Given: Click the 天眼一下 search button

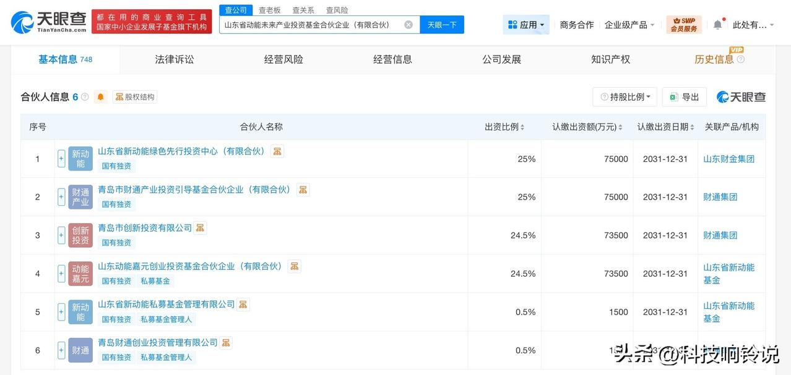Looking at the screenshot, I should [442, 25].
